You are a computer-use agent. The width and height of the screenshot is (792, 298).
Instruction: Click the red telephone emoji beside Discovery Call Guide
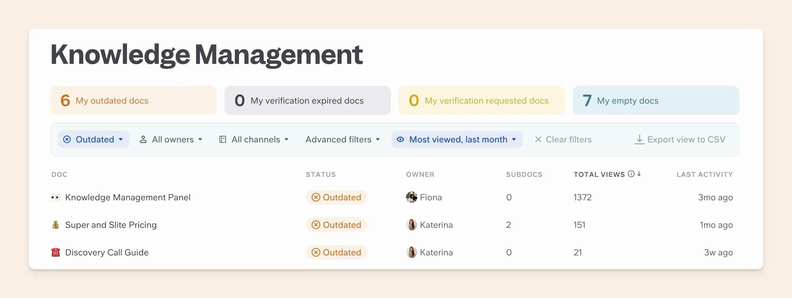pyautogui.click(x=55, y=252)
